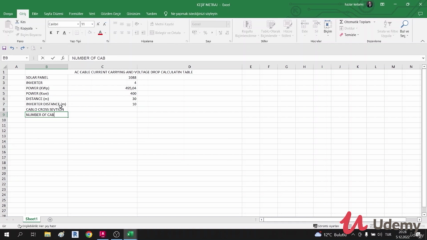Viewport: 427px width, 240px height.
Task: Switch to the Gözden Geçir tab
Action: tap(111, 13)
